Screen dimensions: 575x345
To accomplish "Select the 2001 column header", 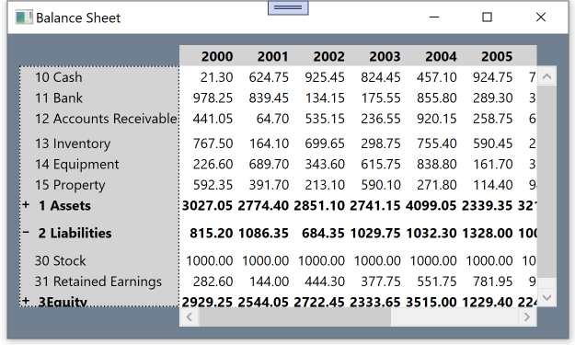I will point(273,56).
